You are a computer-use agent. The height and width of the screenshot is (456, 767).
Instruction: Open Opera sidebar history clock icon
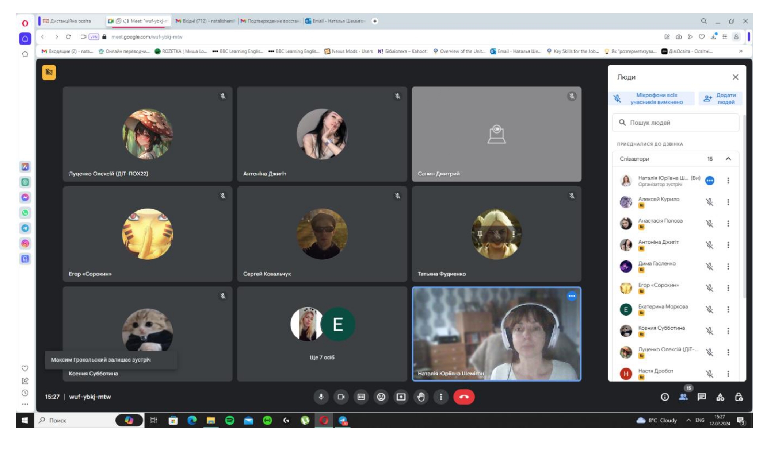click(x=25, y=393)
